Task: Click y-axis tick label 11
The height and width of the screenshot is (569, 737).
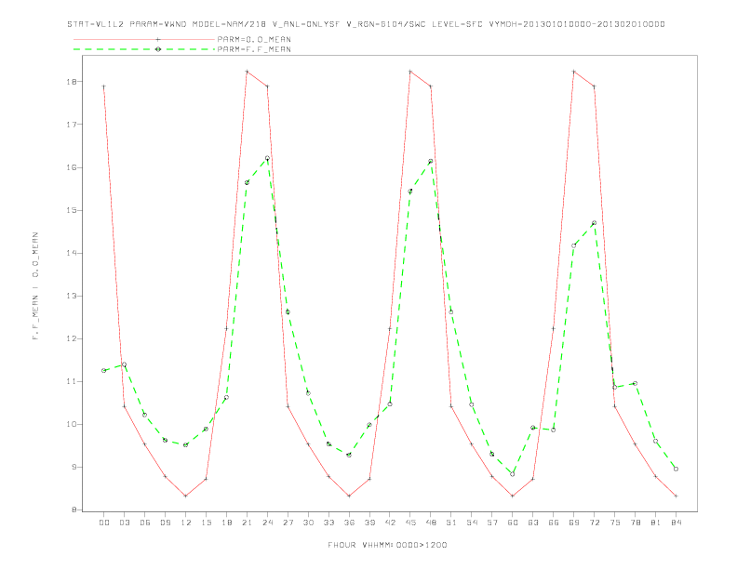Action: (x=74, y=381)
